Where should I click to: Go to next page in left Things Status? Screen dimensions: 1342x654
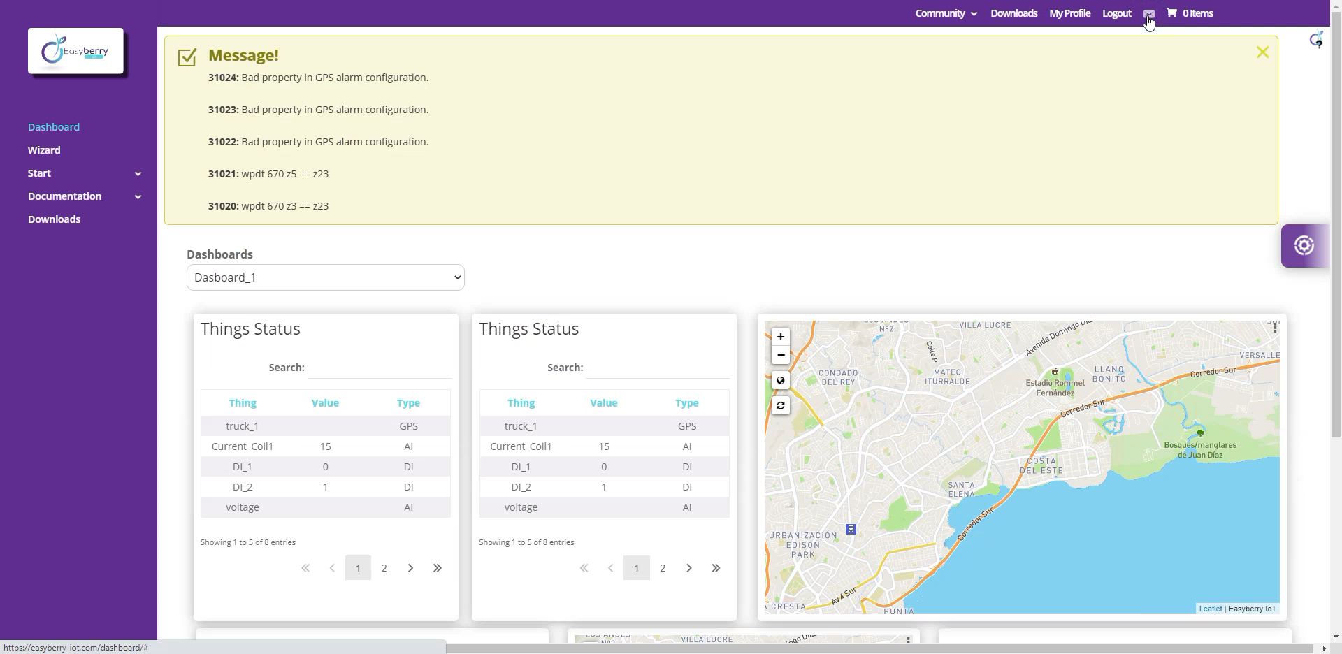410,568
